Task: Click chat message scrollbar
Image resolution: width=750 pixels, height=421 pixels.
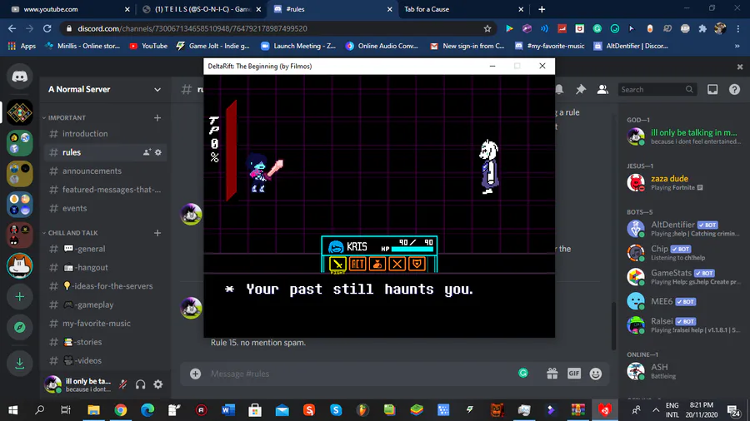Action: pos(613,324)
